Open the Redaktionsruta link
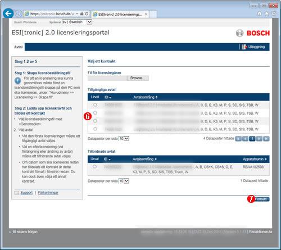The height and width of the screenshot is (250, 281). (x=261, y=232)
